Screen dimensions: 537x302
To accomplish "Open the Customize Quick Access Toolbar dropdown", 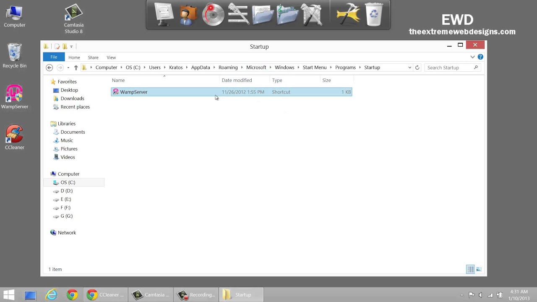I will 71,47.
